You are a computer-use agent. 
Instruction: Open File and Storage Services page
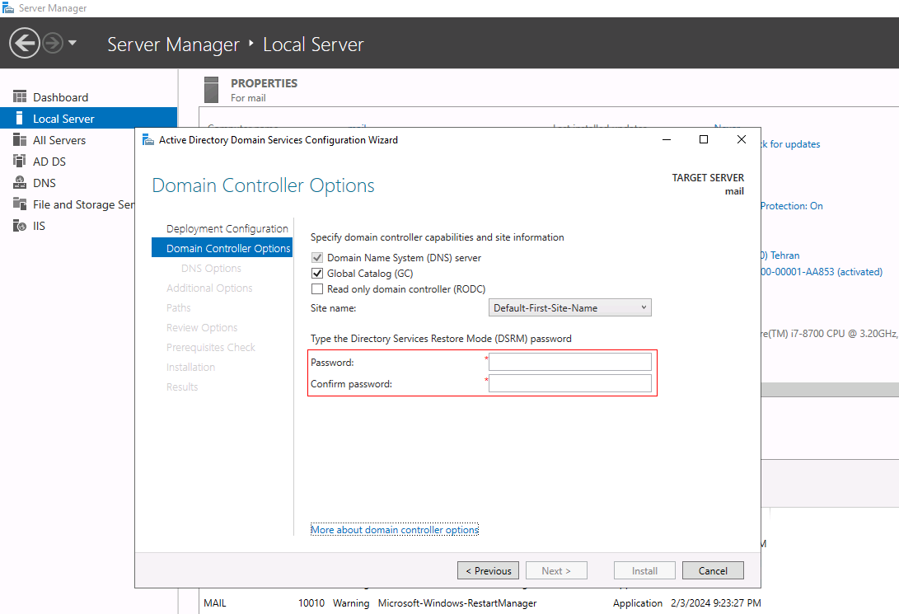coord(84,204)
